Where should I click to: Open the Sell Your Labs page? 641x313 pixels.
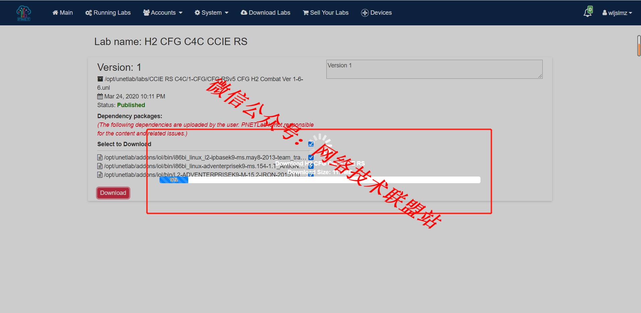[326, 13]
